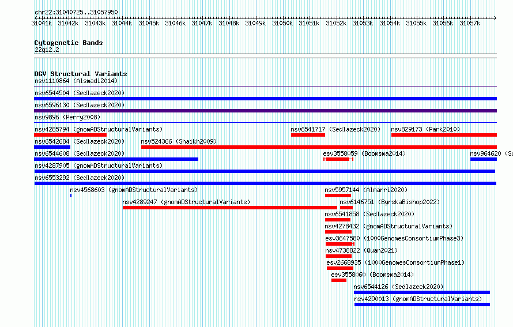Select the nsv6541717 red bar
Screen dimensions: 513x327
tap(308, 135)
